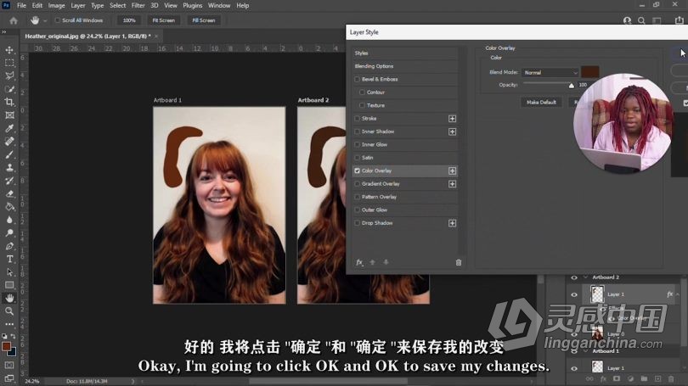The height and width of the screenshot is (386, 688).
Task: Hide Artboard 2 with its eye icon
Action: tap(574, 277)
